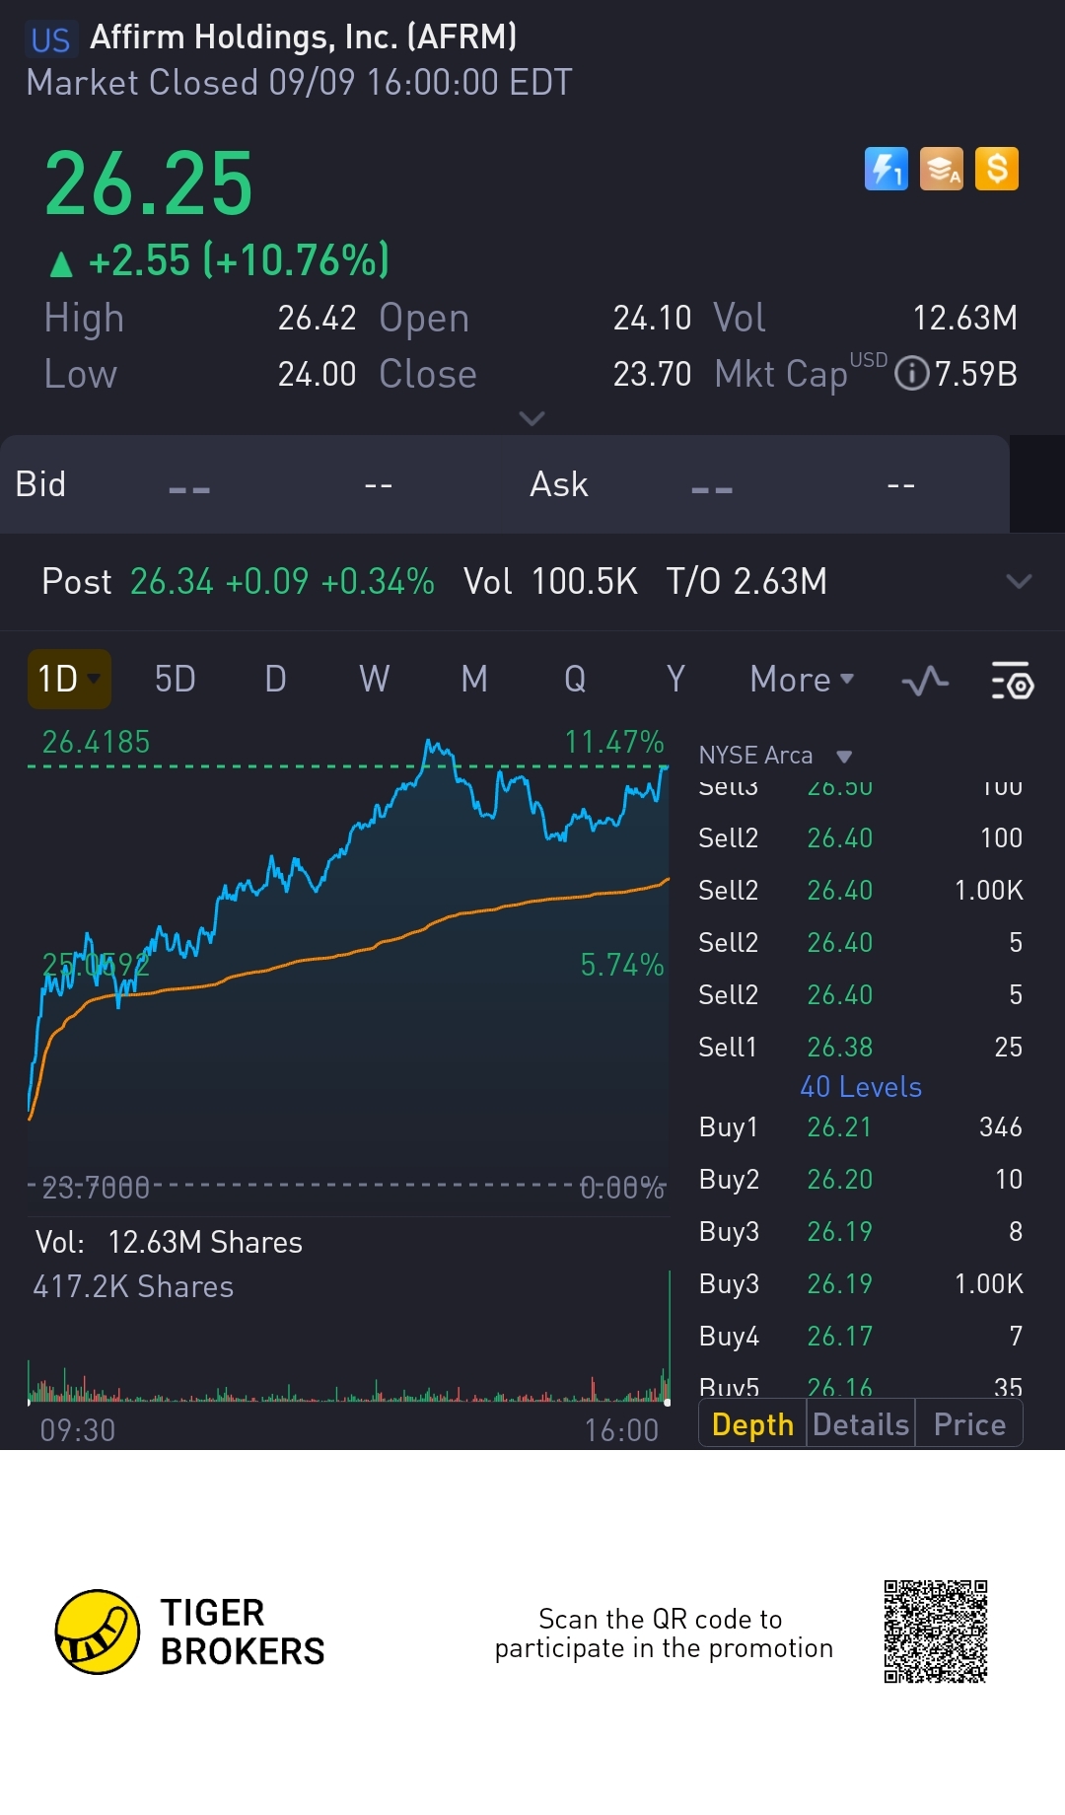Open chart settings list icon

(1012, 681)
